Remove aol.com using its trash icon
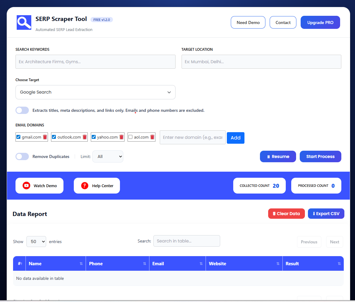355x302 pixels. click(152, 137)
